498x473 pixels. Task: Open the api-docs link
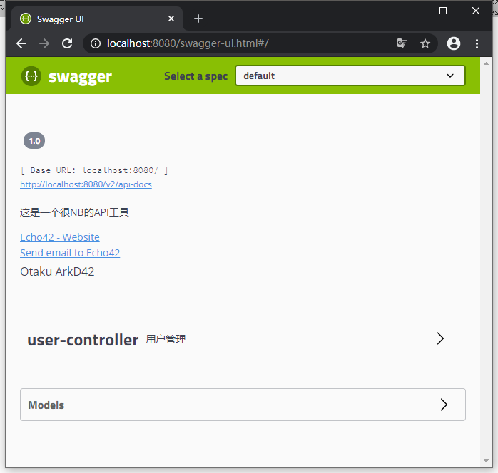[x=86, y=184]
